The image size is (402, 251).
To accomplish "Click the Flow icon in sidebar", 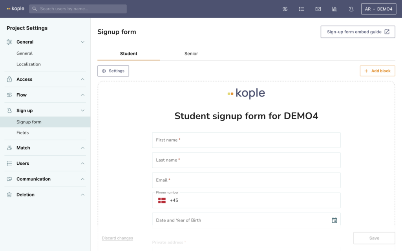I will click(9, 95).
